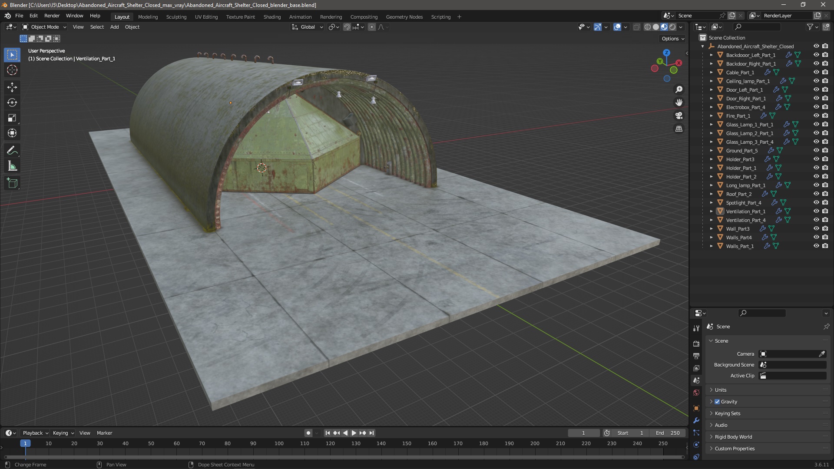Open the World properties tab

click(696, 393)
